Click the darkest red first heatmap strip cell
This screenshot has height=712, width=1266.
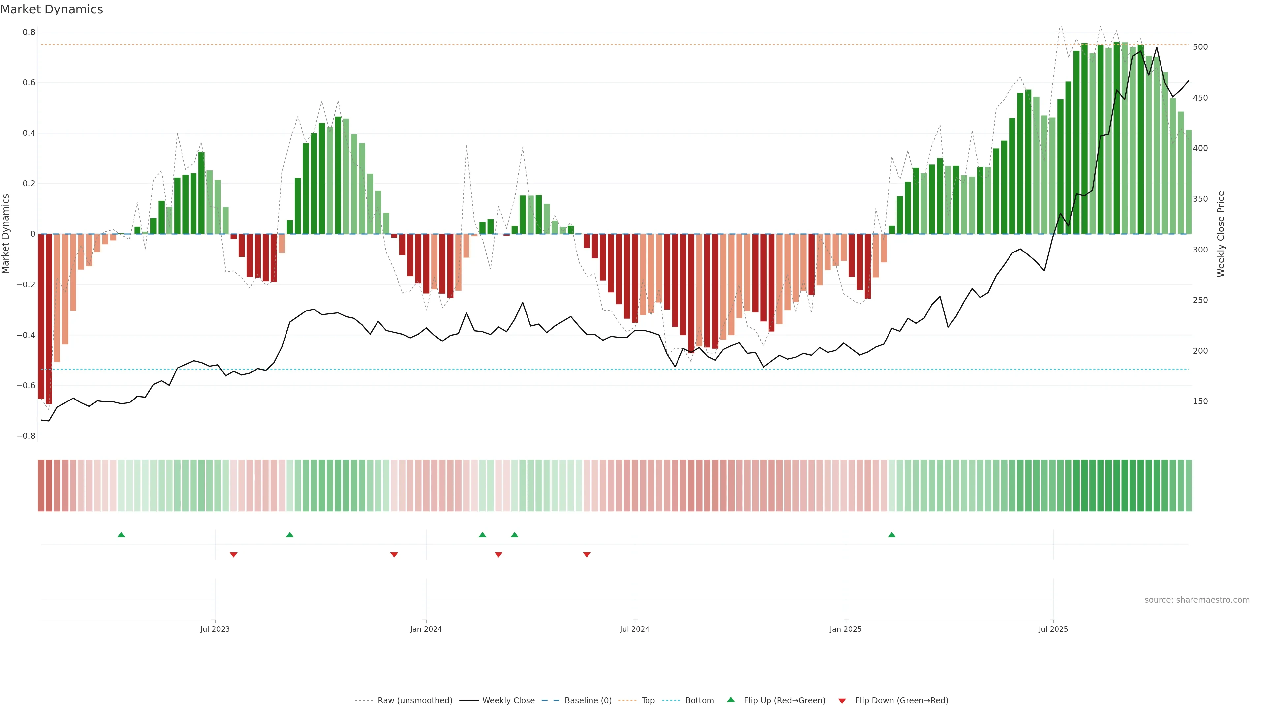point(41,485)
